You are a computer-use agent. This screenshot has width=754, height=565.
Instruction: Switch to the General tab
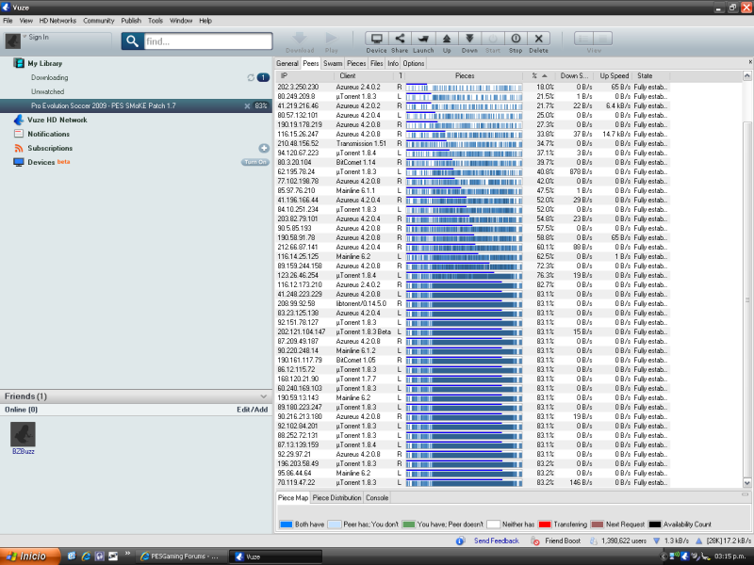(287, 63)
